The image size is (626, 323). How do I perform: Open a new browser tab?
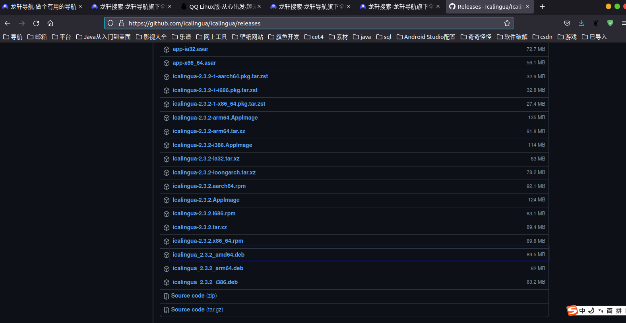click(x=542, y=6)
